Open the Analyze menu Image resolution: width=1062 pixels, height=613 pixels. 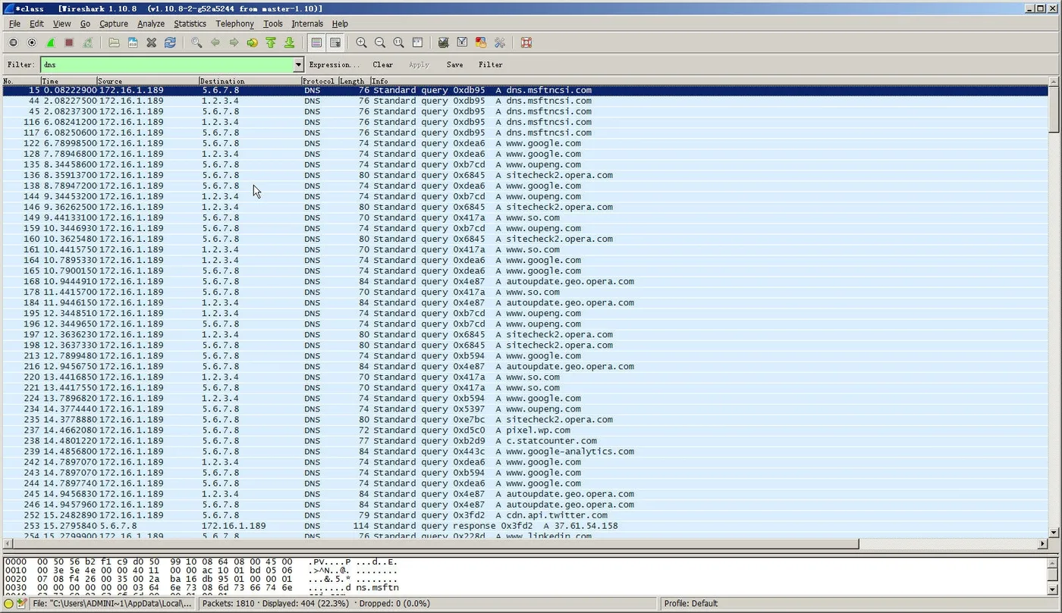tap(151, 23)
